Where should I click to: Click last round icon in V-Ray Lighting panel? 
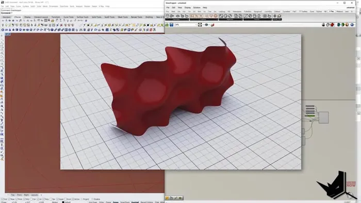click(216, 16)
